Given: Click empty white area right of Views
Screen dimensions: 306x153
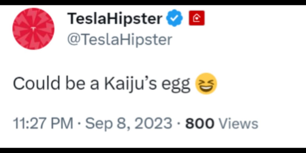Looking at the screenshot, I should 280,124.
